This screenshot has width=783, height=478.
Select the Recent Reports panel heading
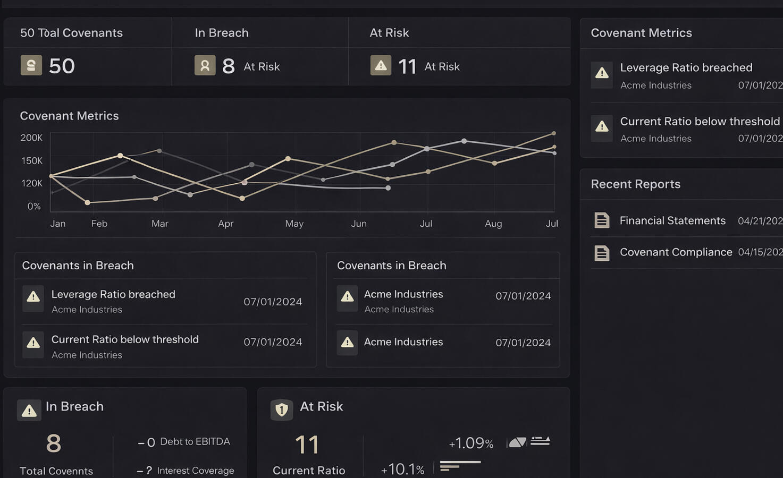pyautogui.click(x=635, y=184)
